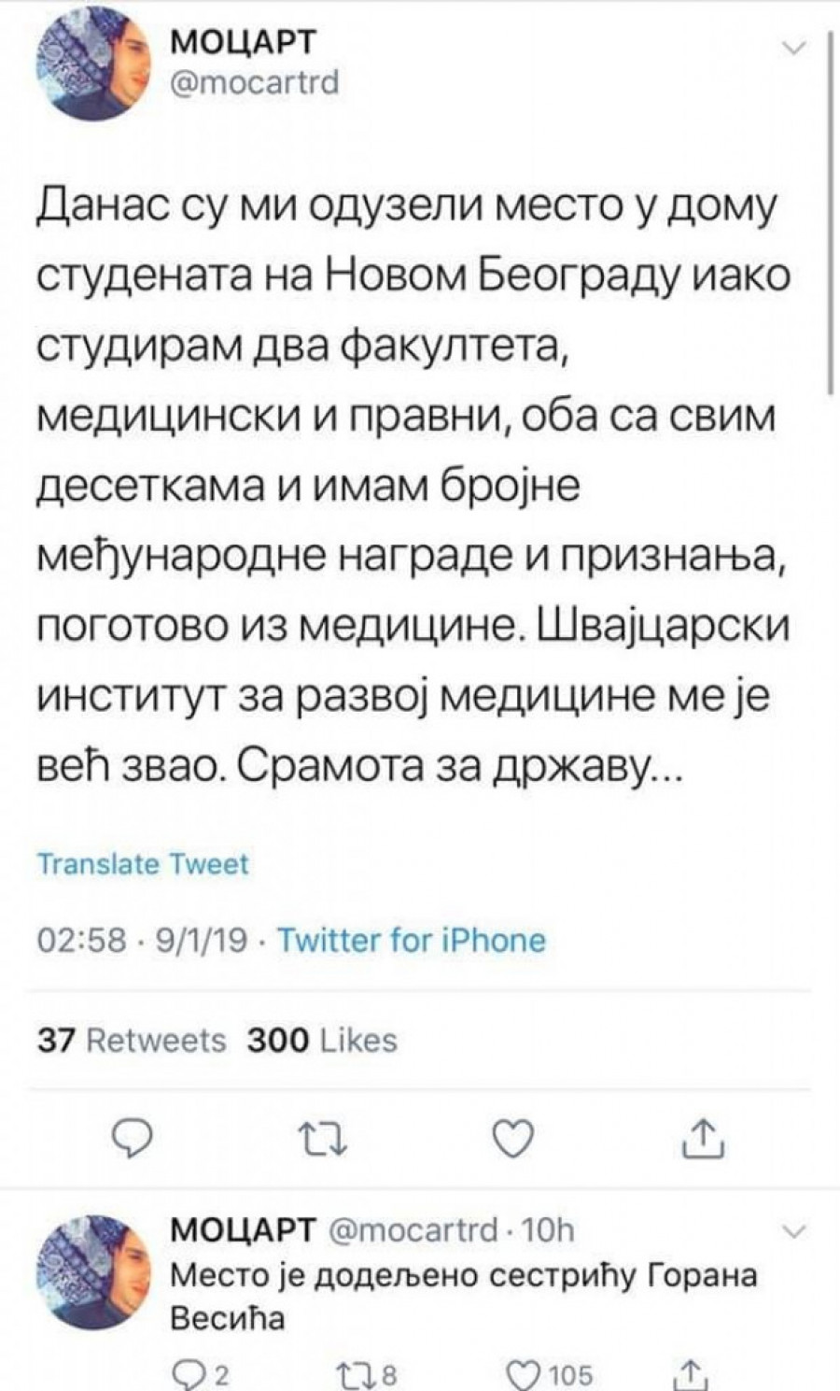Viewport: 840px width, 1391px height.
Task: Click the 02:58 · 9/1/19 timestamp
Action: tap(142, 939)
